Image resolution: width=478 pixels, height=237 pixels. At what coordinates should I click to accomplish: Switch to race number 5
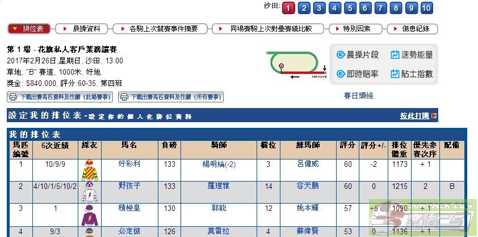click(350, 8)
